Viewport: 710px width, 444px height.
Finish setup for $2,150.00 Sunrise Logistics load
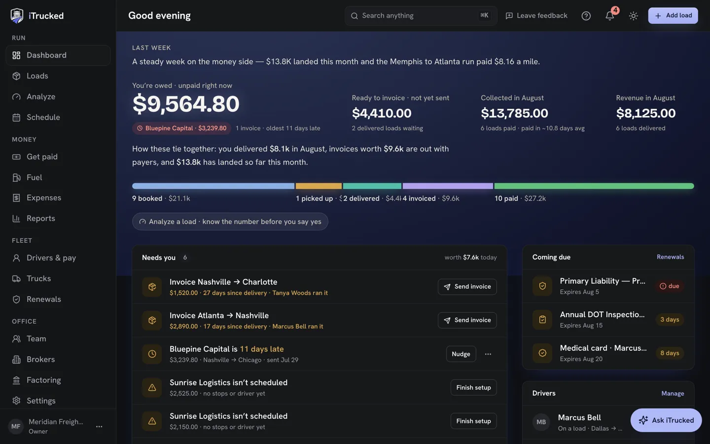point(473,421)
